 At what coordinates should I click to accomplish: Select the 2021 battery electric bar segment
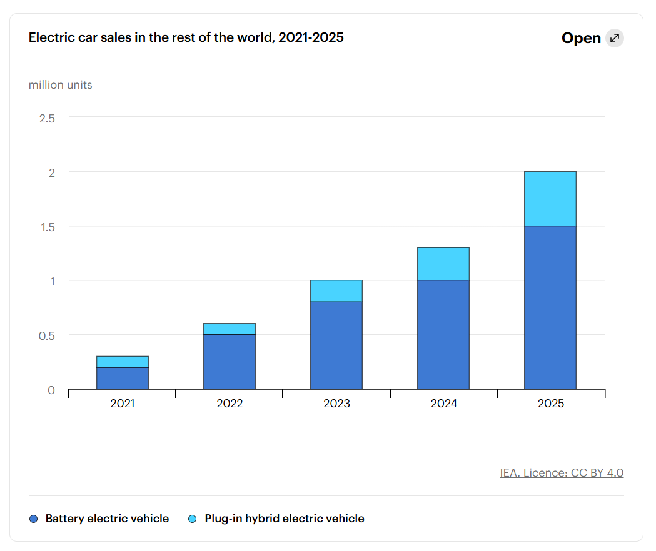pyautogui.click(x=123, y=379)
